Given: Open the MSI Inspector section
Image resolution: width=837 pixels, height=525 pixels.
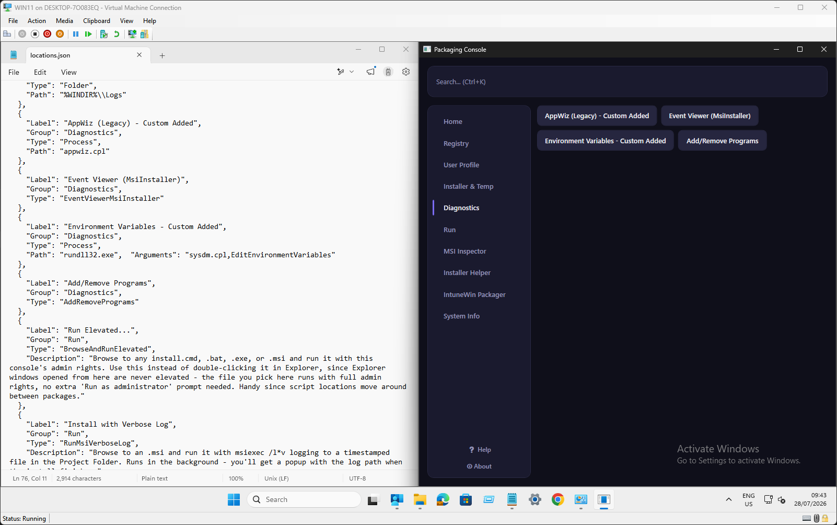Looking at the screenshot, I should coord(464,251).
